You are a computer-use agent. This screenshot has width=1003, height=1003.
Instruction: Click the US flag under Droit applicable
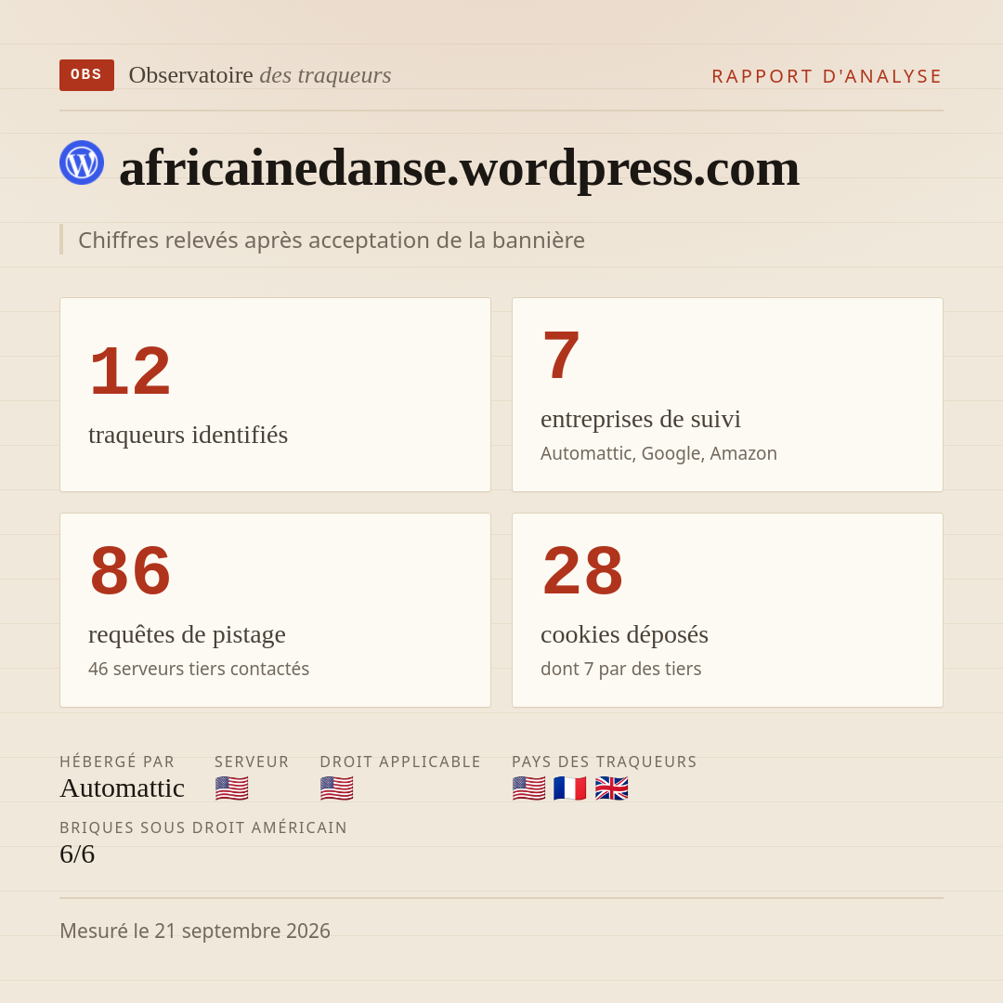pyautogui.click(x=336, y=788)
